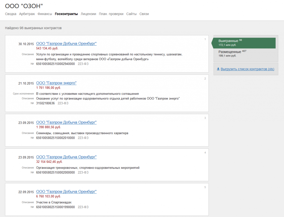This screenshot has height=217, width=284.
Task: Click the amount 543 134,45 руб.
Action: [x=47, y=48]
